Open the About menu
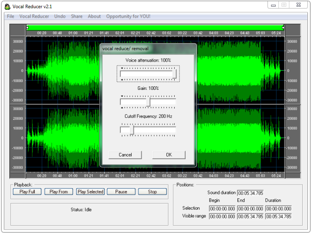Image resolution: width=311 pixels, height=233 pixels. pyautogui.click(x=94, y=16)
